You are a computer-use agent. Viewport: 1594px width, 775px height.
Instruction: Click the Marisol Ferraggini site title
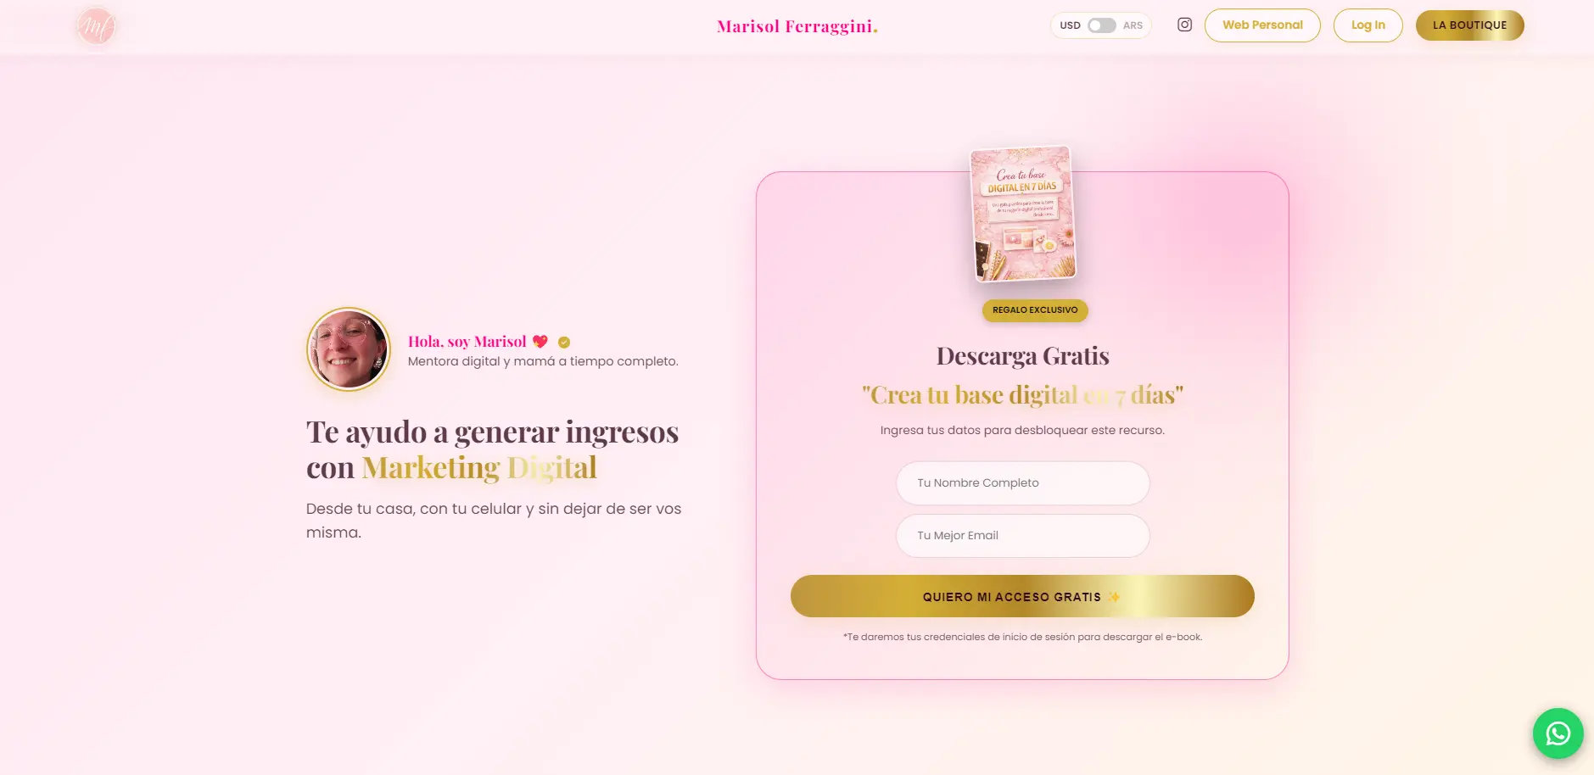click(797, 26)
